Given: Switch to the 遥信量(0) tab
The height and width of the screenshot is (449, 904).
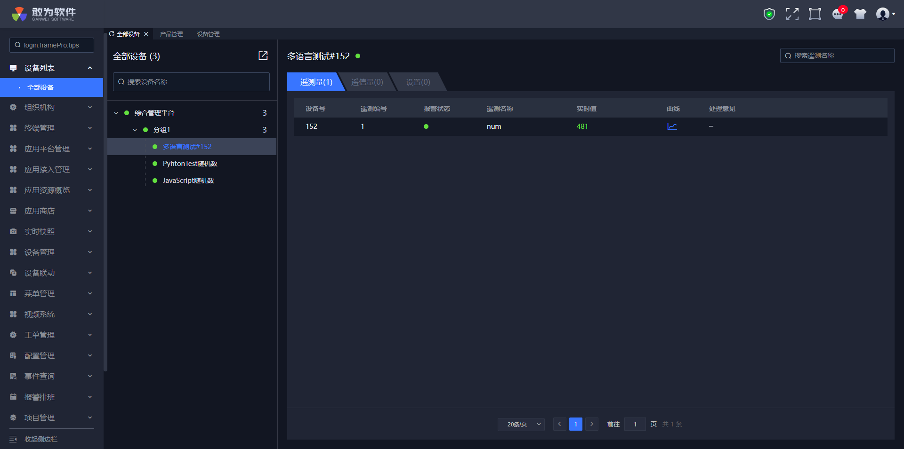Looking at the screenshot, I should pyautogui.click(x=367, y=82).
